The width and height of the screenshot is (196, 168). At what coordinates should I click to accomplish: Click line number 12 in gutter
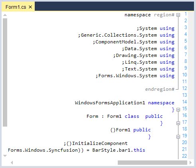point(184,88)
